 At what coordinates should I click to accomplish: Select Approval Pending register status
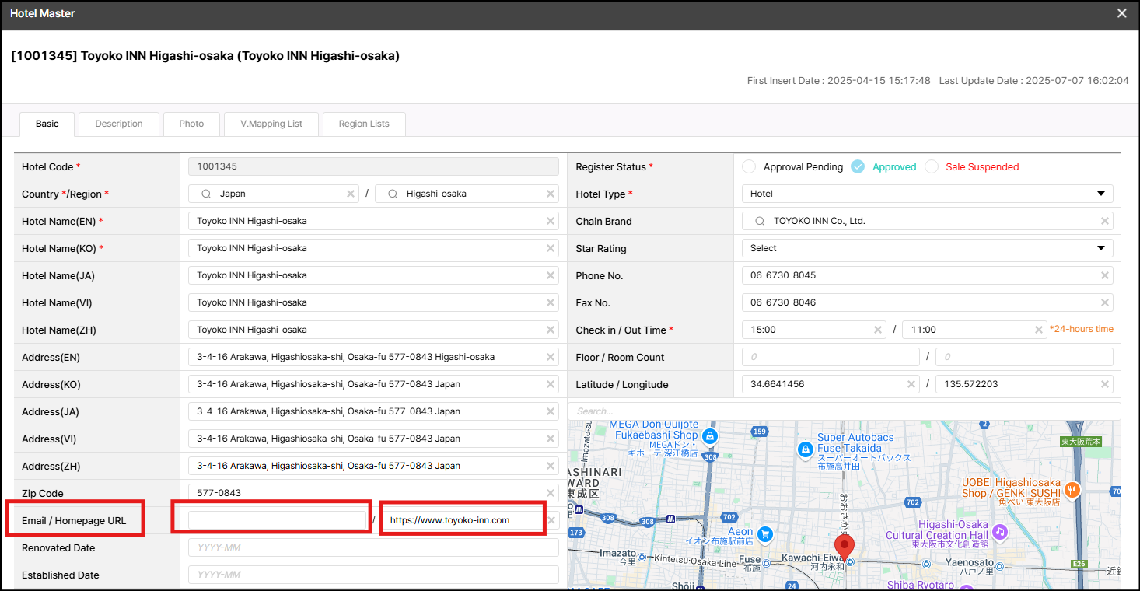(x=749, y=166)
